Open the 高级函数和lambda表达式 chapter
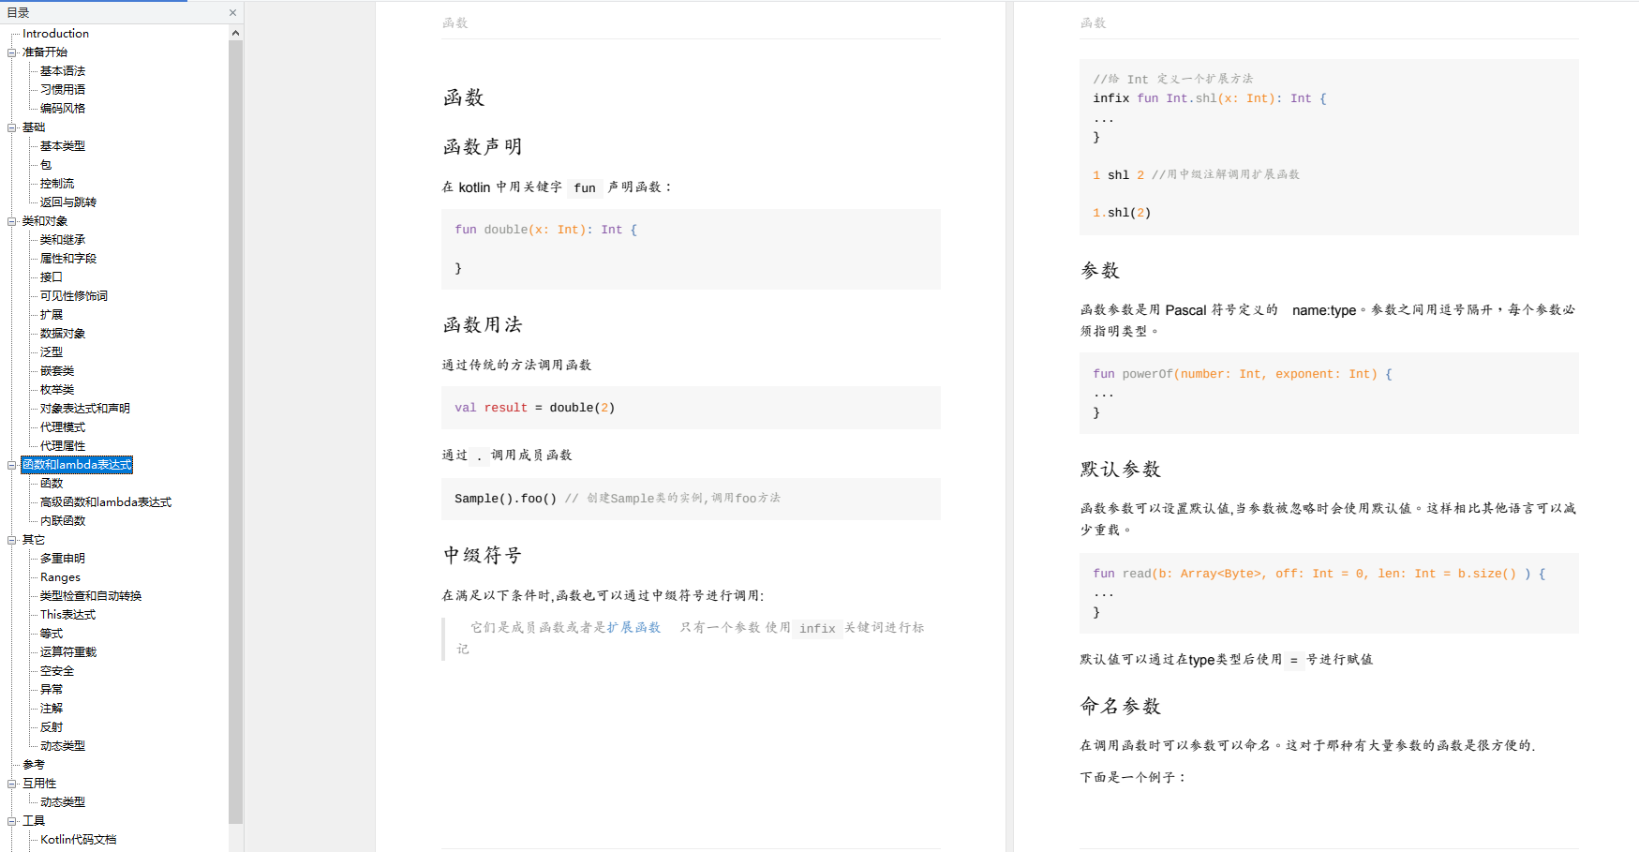1639x852 pixels. 106,502
